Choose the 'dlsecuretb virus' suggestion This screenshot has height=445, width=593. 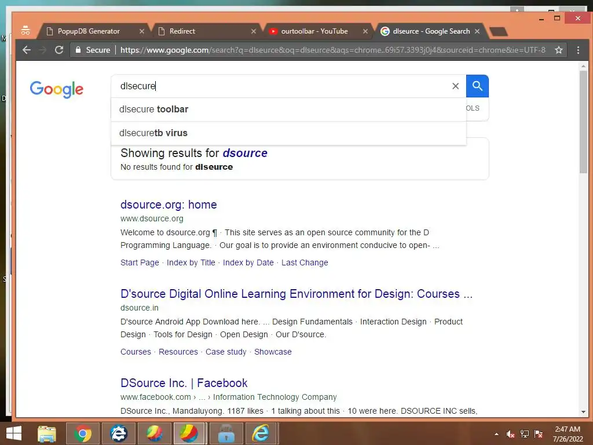pyautogui.click(x=288, y=133)
